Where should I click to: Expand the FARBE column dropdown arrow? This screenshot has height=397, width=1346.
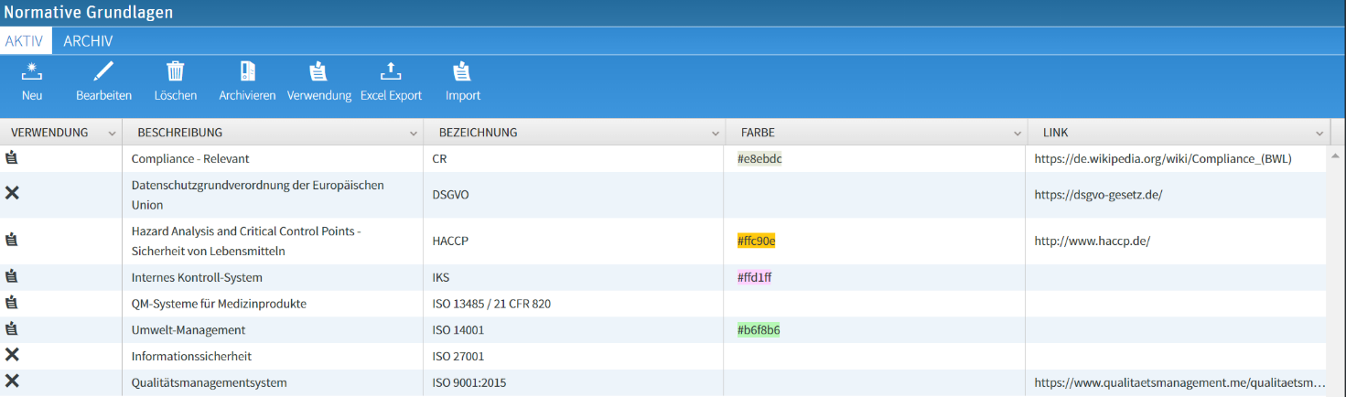click(x=1018, y=134)
